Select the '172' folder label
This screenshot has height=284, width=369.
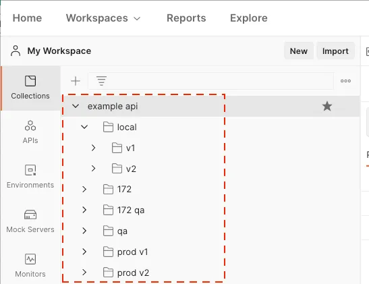124,189
